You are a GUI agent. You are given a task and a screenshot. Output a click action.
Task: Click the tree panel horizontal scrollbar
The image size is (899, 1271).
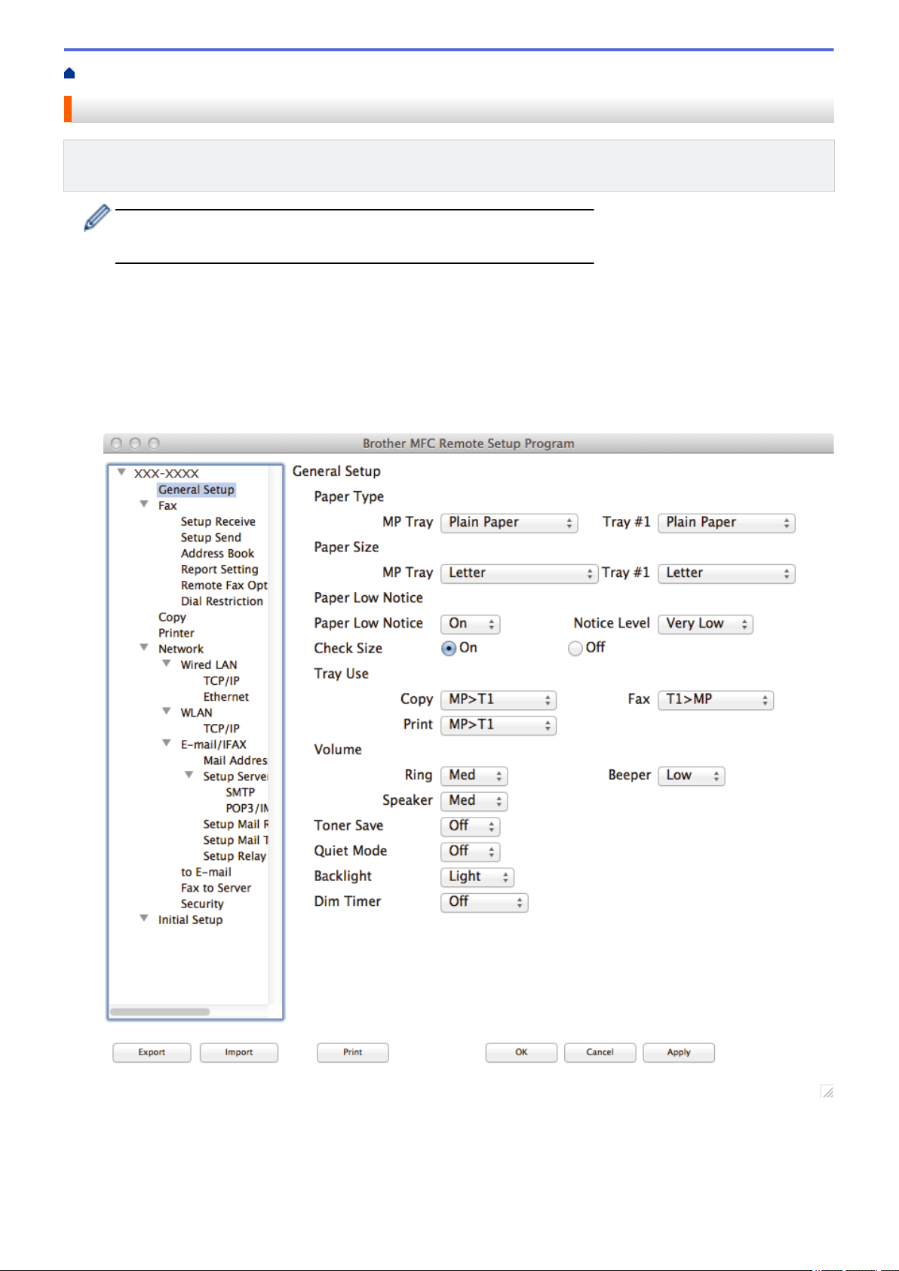[x=160, y=1012]
